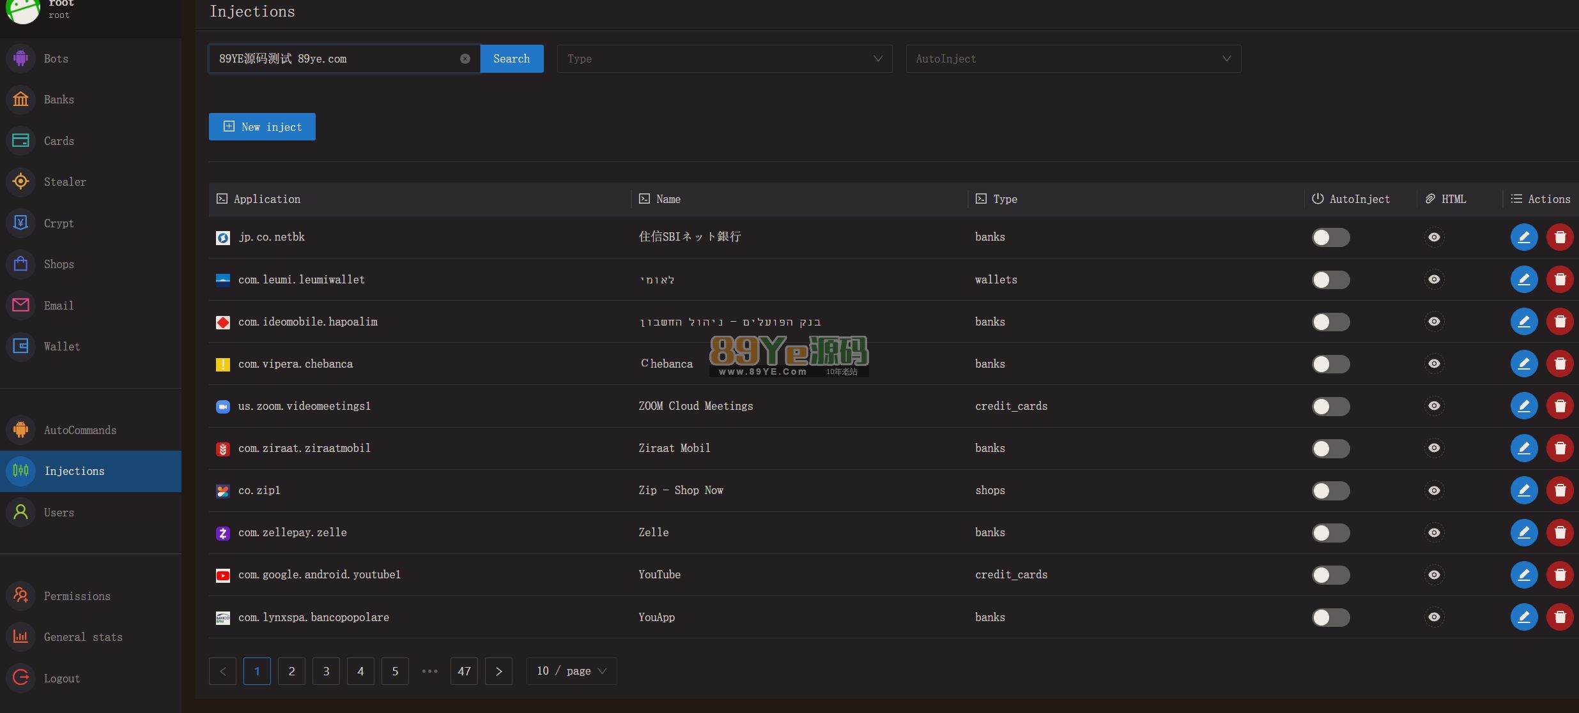Jump to last page 47
The image size is (1579, 713).
(464, 671)
